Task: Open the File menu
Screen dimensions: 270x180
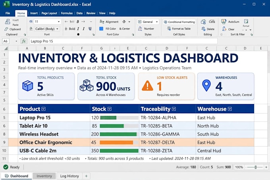Action: tap(8, 13)
